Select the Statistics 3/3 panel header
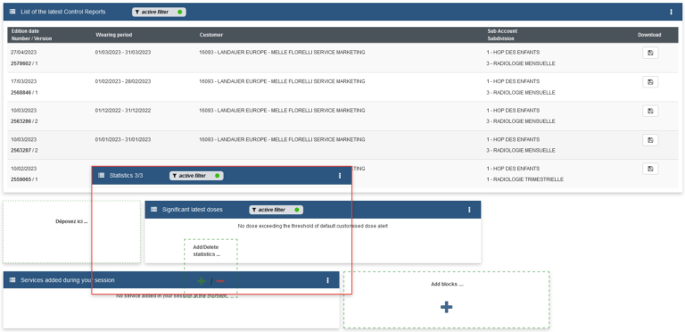 [x=221, y=176]
